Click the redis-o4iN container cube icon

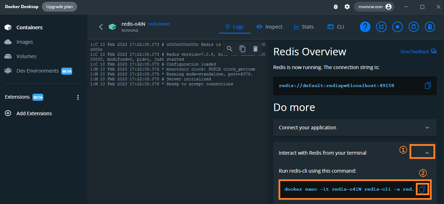click(x=112, y=27)
